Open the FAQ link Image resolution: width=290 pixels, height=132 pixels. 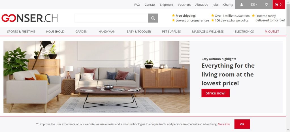[137, 5]
